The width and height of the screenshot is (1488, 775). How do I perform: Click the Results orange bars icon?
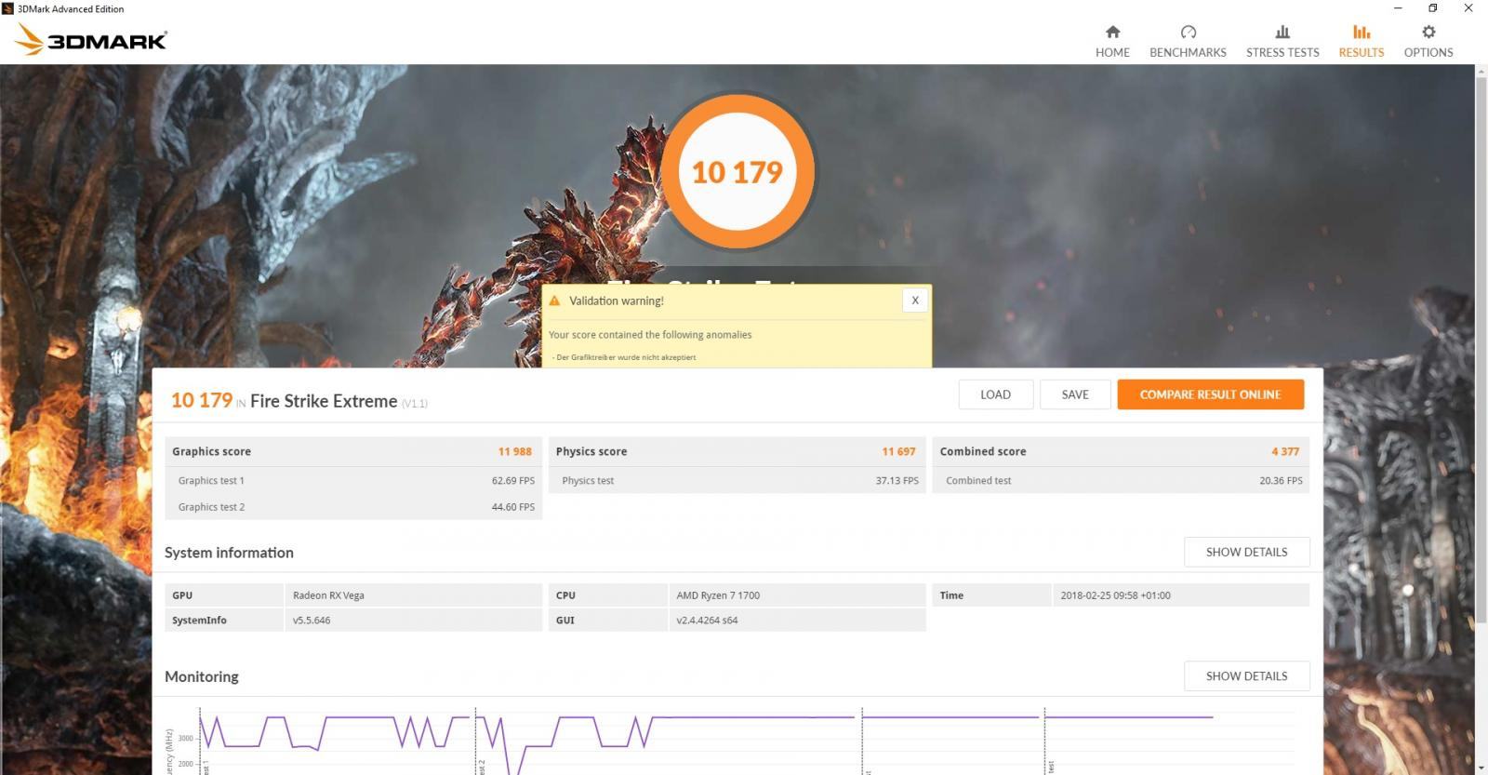[1362, 32]
